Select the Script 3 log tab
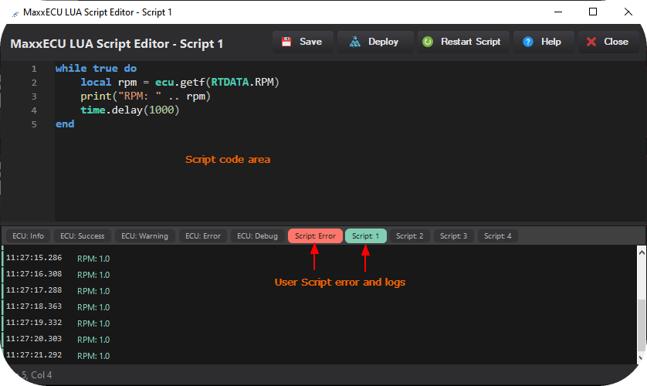 point(453,236)
